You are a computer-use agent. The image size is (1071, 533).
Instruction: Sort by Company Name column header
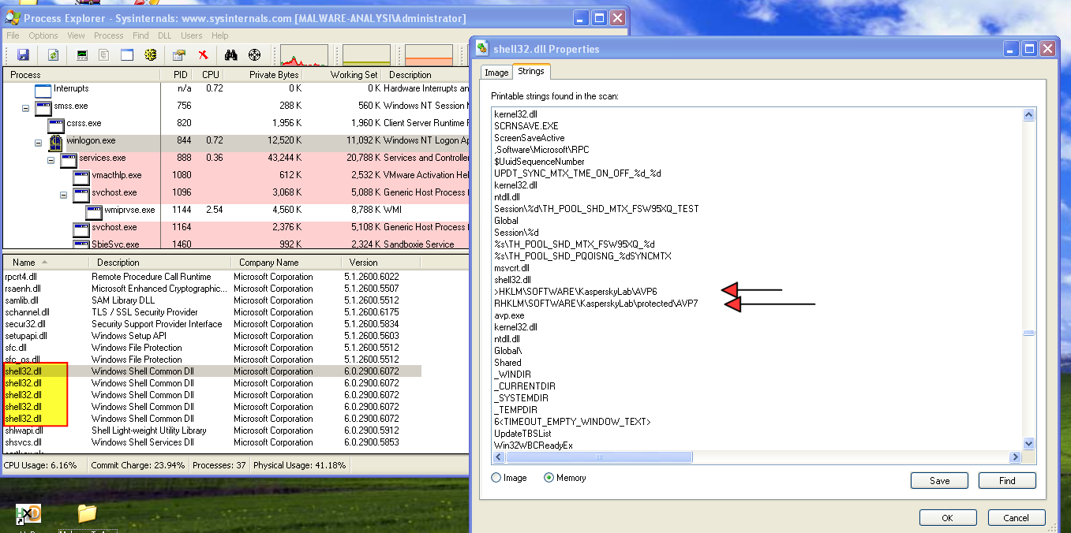coord(285,263)
